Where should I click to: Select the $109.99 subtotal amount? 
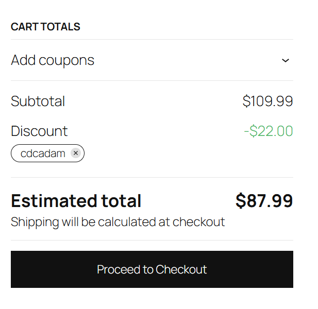[267, 101]
